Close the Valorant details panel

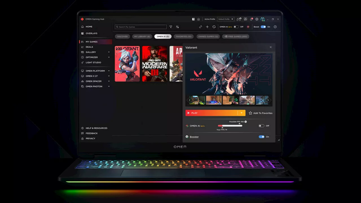pyautogui.click(x=271, y=47)
